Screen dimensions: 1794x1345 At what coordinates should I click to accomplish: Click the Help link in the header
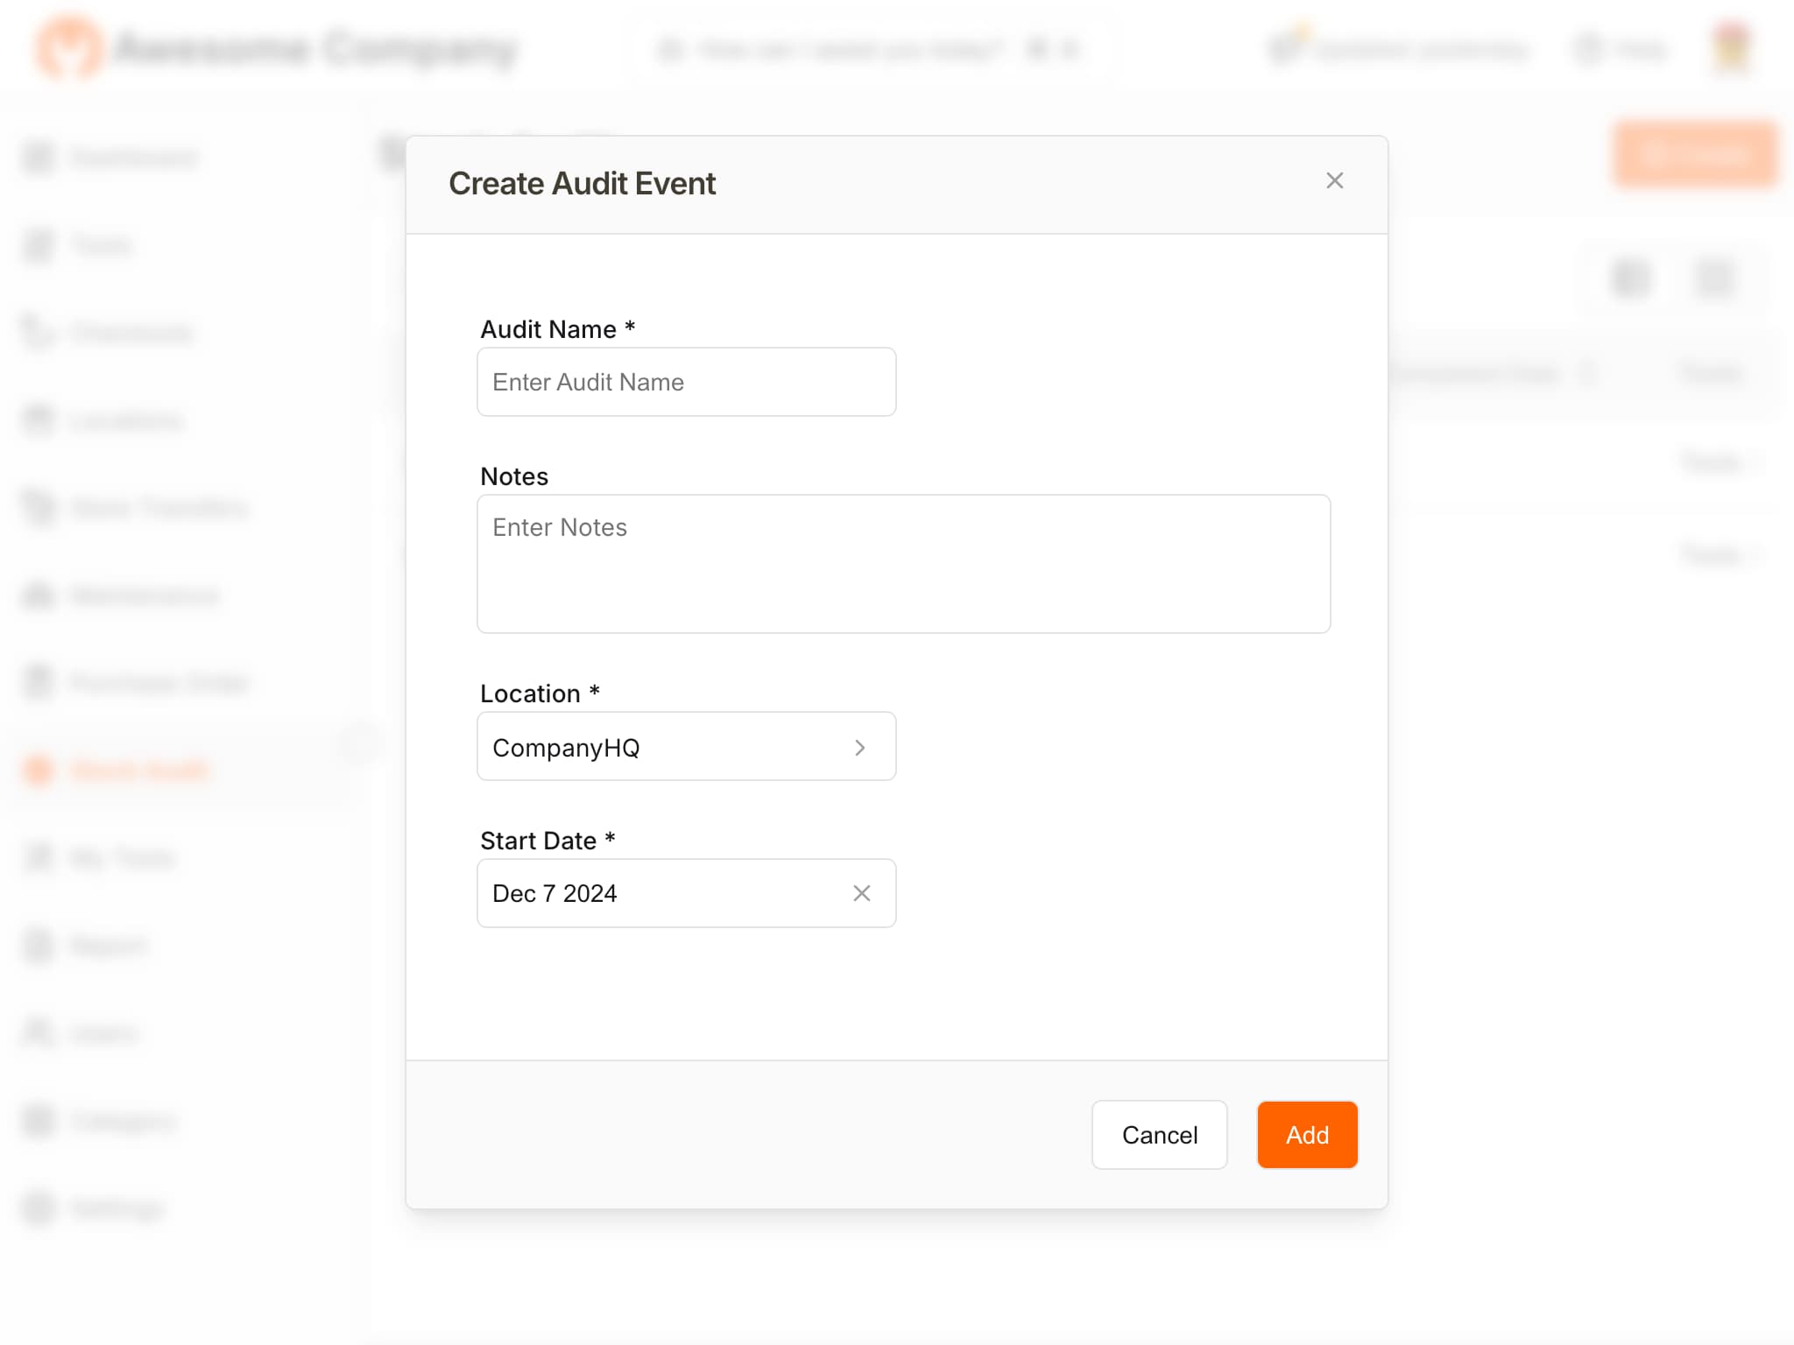[x=1621, y=50]
